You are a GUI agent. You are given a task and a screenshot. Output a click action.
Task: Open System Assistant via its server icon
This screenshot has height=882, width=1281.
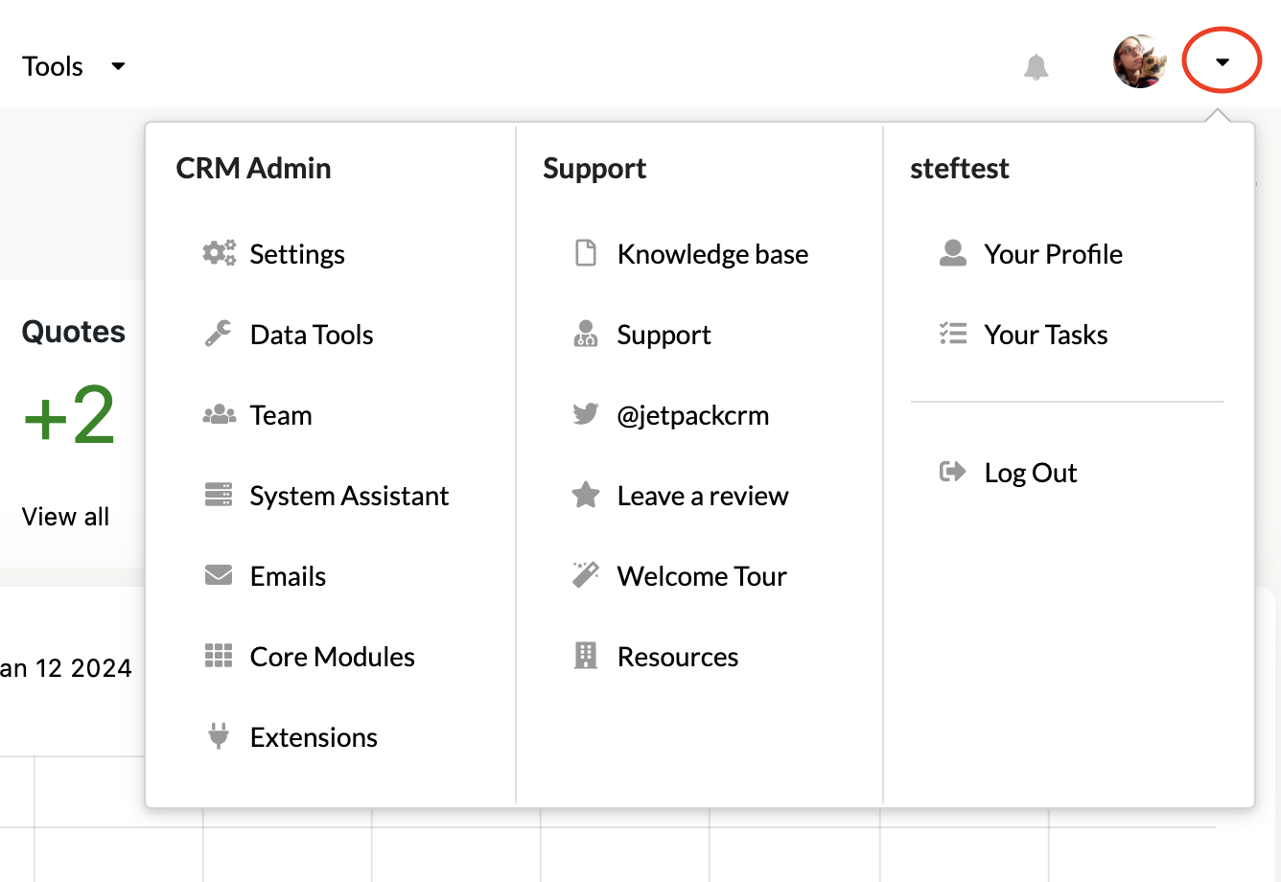[x=219, y=495]
